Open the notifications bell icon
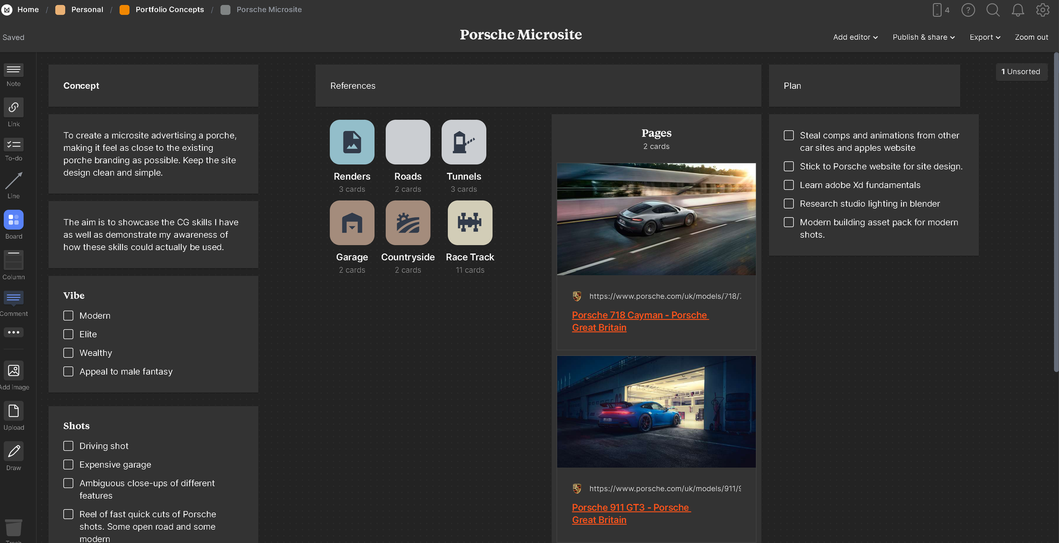The image size is (1059, 543). (x=1018, y=10)
